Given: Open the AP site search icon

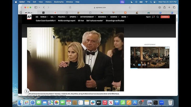Looking at the screenshot, I should coord(158,17).
